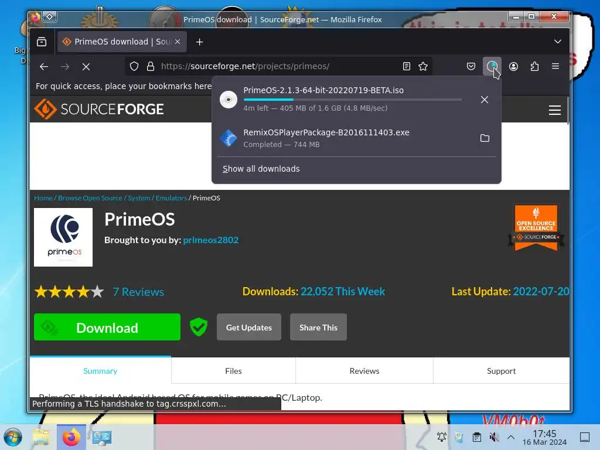Close the PrimeOS download tab
Screen dimensions: 600x450
pyautogui.click(x=178, y=42)
